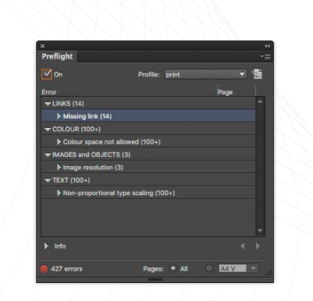Image resolution: width=313 pixels, height=301 pixels.
Task: Select the LINKS (14) label
Action: coord(68,104)
